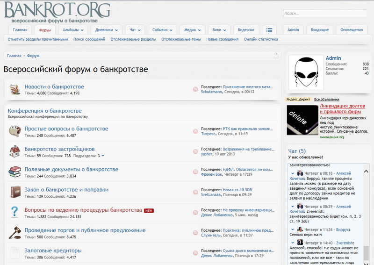Image resolution: width=374 pixels, height=265 pixels.
Task: Switch to the Видеочат tab
Action: point(246,30)
